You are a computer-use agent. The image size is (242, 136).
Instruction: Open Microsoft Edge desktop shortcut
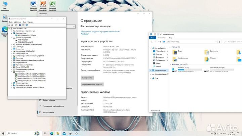(5, 32)
